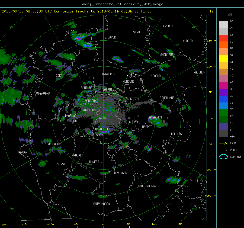Viewport: 244px width, 228px height.
Task: Click the SHIVAMOGGA city label
Action: [x=101, y=204]
